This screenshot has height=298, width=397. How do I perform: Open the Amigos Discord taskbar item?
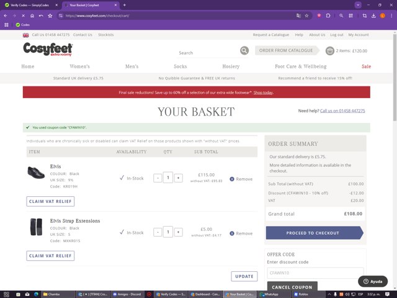click(127, 294)
